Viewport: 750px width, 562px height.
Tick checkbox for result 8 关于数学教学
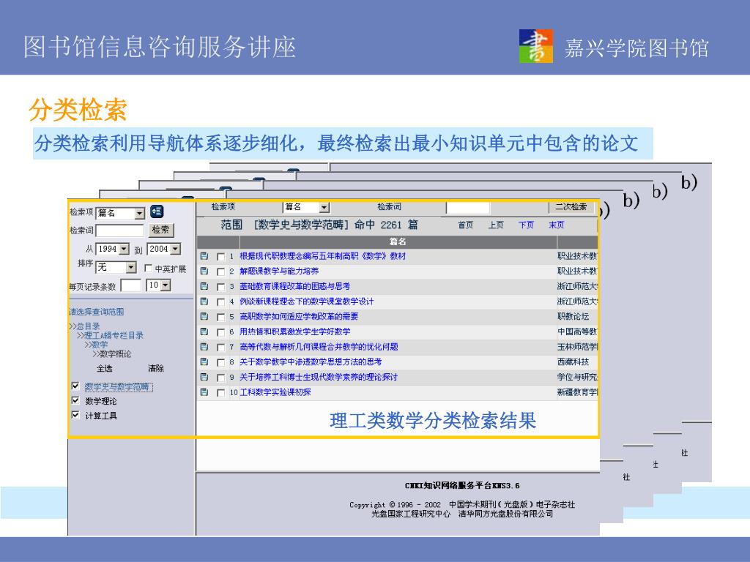pos(220,362)
